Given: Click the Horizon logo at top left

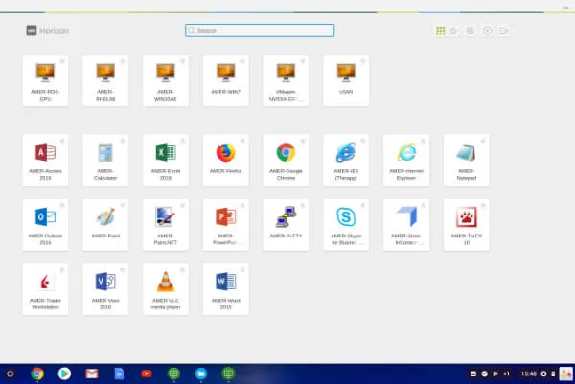Looking at the screenshot, I should point(48,31).
